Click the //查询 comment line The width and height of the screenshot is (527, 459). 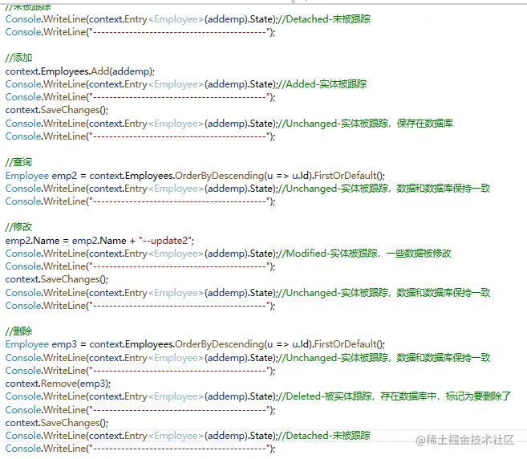coord(18,162)
